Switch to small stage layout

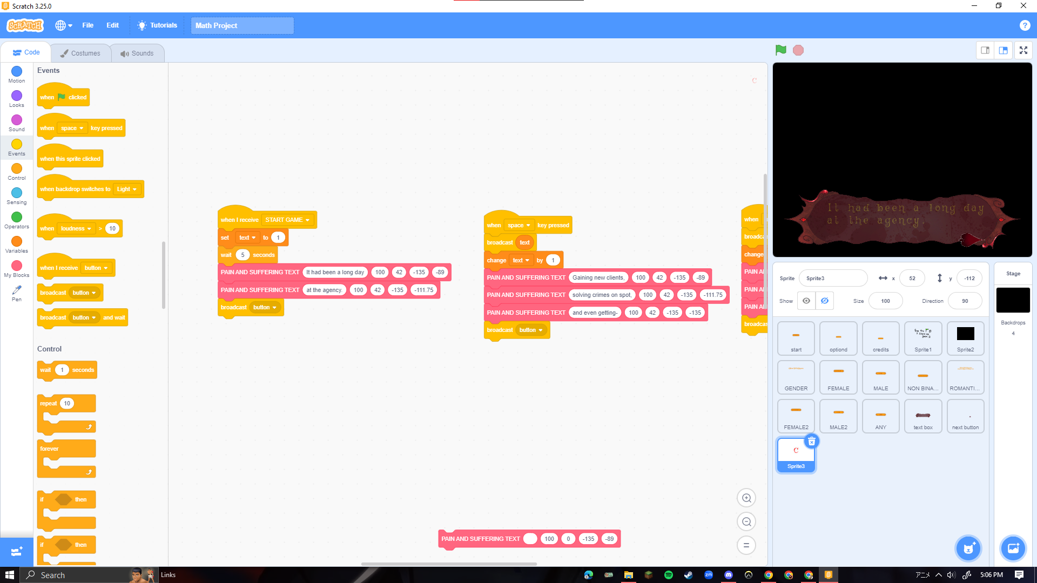point(985,50)
